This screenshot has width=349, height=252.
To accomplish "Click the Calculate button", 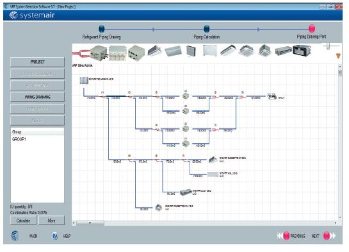I will click(23, 221).
